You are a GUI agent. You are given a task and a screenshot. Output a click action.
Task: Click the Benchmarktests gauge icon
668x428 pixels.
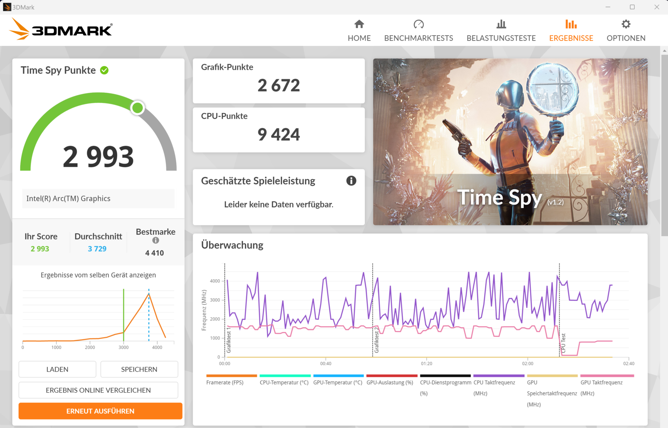click(419, 24)
